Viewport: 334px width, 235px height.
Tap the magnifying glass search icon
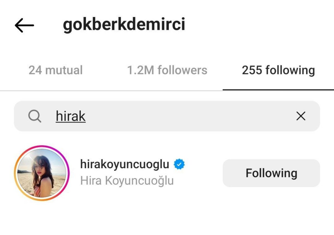35,116
